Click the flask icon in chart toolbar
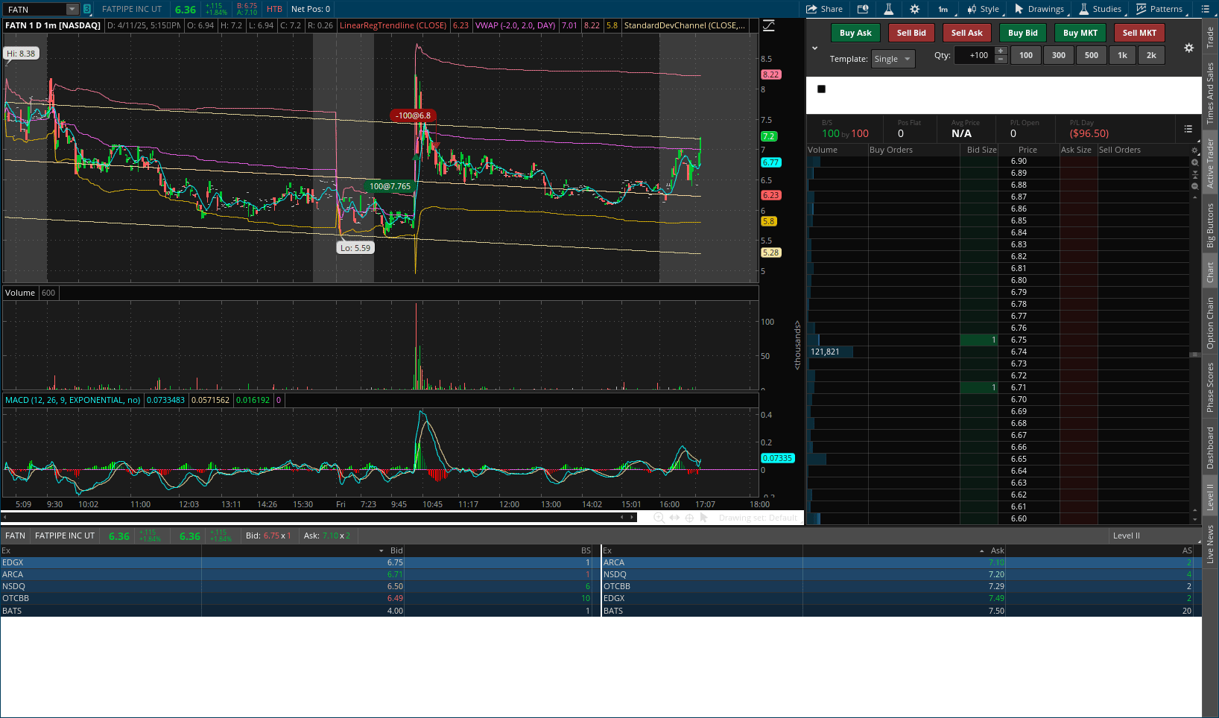 pos(888,9)
